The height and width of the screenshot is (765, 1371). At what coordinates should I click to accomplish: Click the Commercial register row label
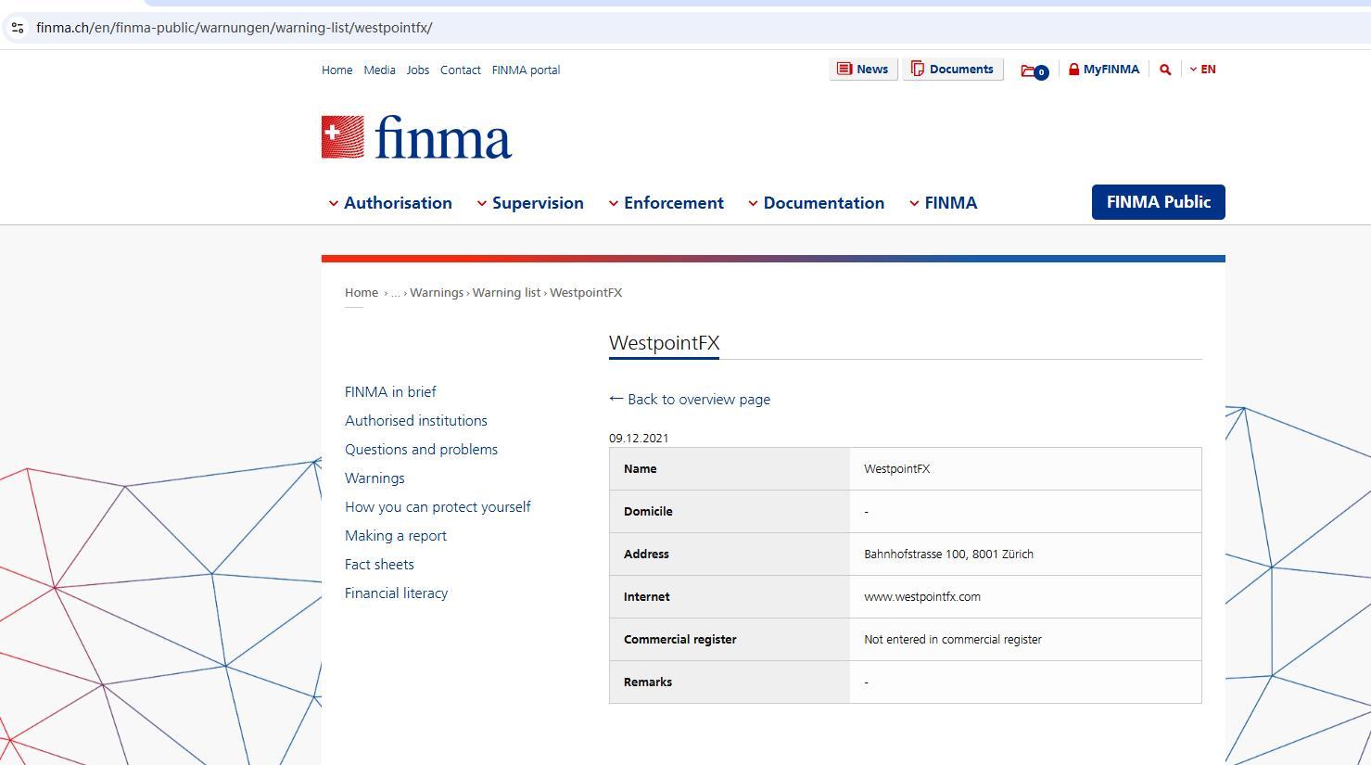point(679,640)
